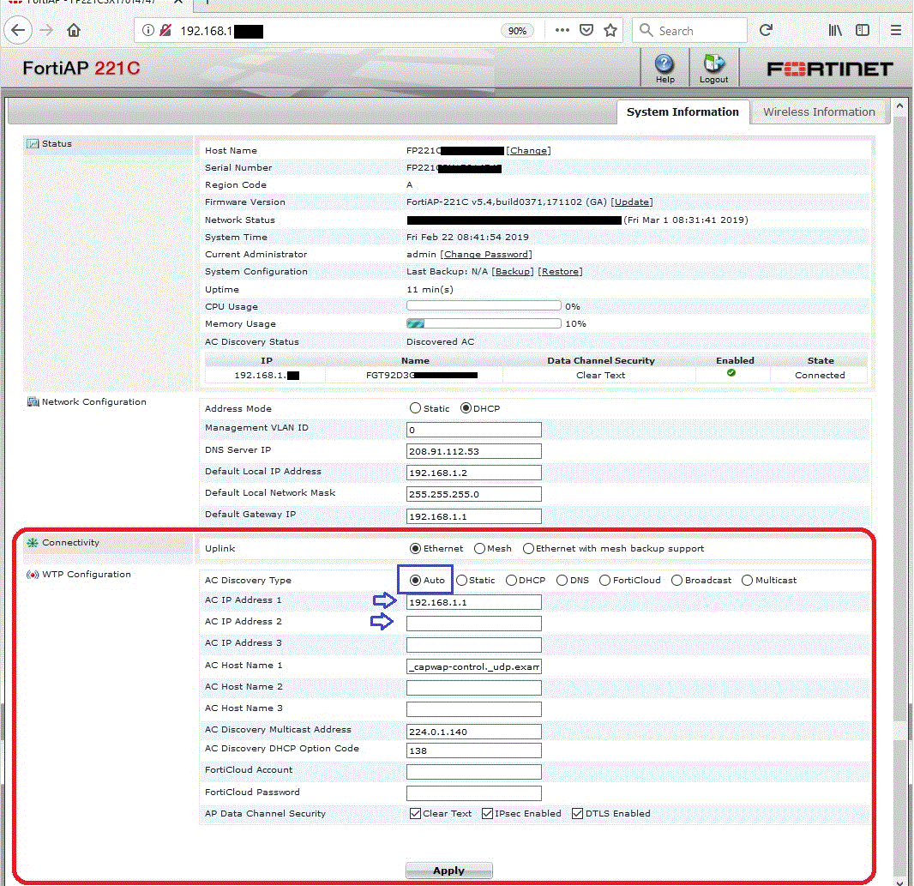Click Network Configuration section icon
Image resolution: width=914 pixels, height=886 pixels.
(33, 402)
